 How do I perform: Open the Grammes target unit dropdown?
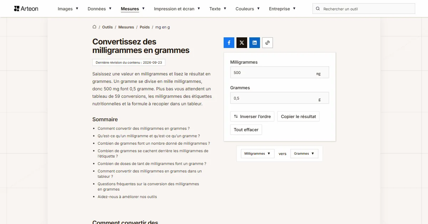(304, 154)
